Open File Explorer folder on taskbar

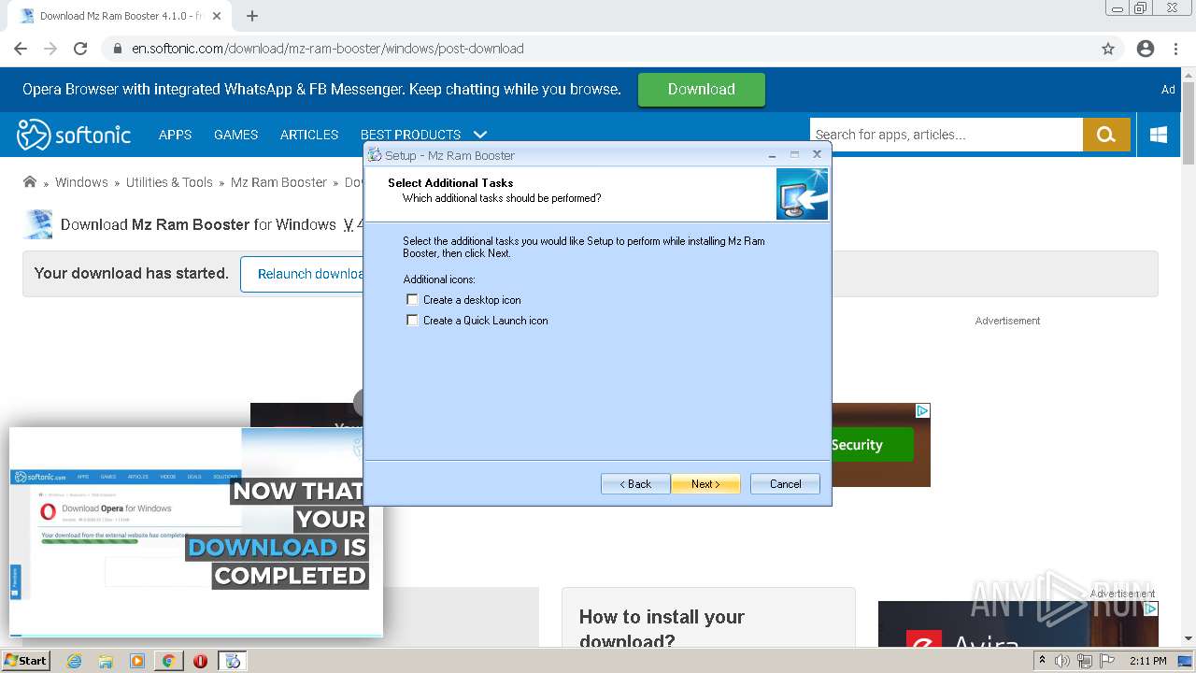(x=106, y=661)
